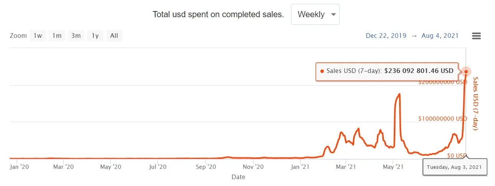
Task: Click the Jan '20 x-axis label
Action: (x=19, y=167)
